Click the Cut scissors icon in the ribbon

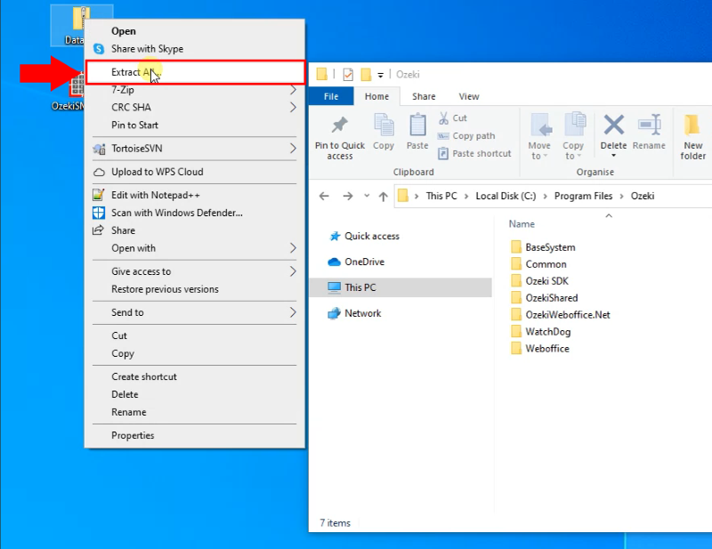[x=443, y=118]
